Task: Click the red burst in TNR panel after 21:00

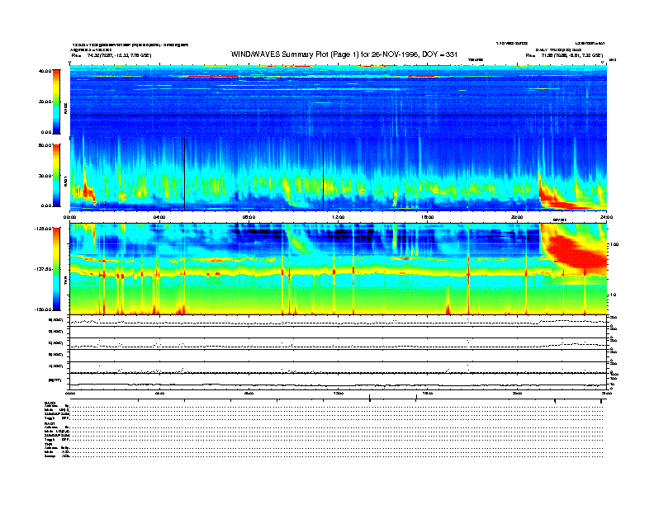Action: pyautogui.click(x=576, y=252)
